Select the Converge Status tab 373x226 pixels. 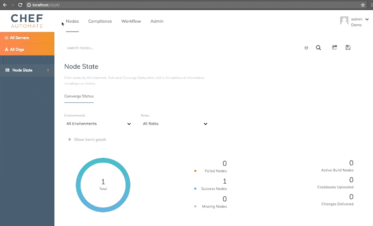pyautogui.click(x=79, y=96)
